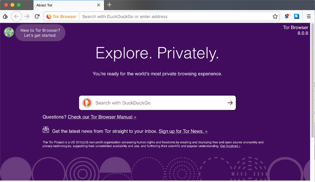Submit the search with the arrow button
Image resolution: width=315 pixels, height=182 pixels.
point(230,103)
